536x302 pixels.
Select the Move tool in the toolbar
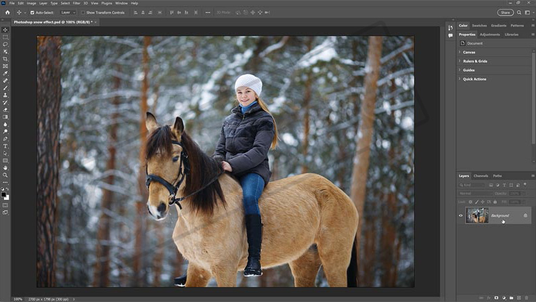(5, 30)
